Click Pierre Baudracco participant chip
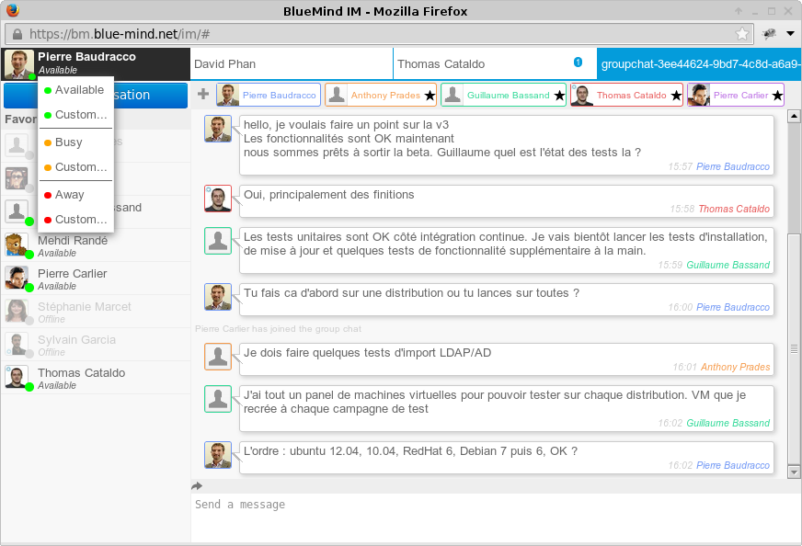Screen dimensions: 802x546 (269, 95)
